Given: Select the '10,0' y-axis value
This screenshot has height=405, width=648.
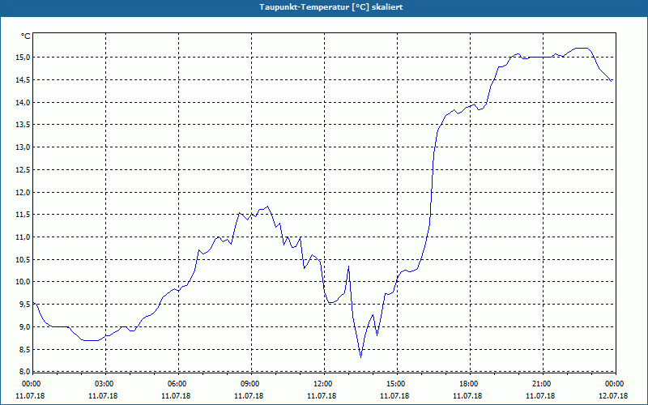Looking at the screenshot, I should 23,282.
